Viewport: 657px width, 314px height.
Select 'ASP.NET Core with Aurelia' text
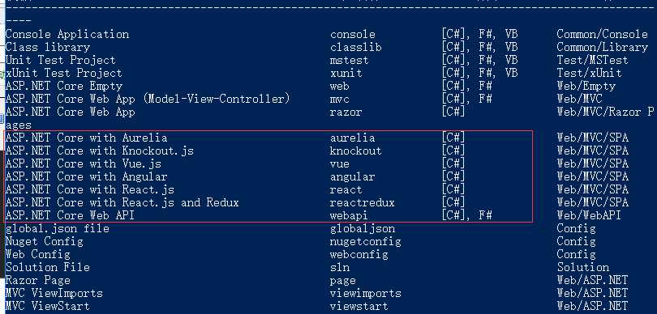click(86, 138)
